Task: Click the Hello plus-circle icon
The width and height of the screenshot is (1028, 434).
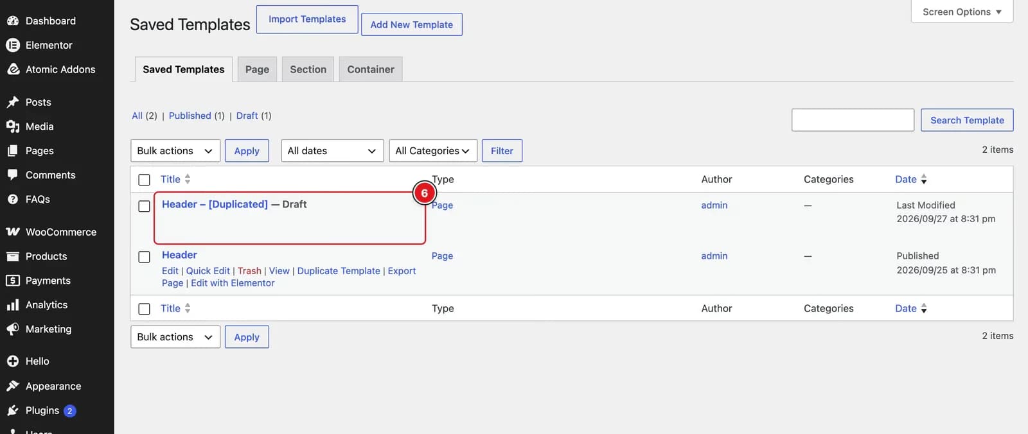Action: (x=13, y=361)
